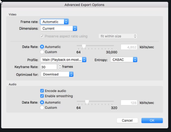Click the audio kbits/sec field showing 128
171x132 pixels.
coord(129,103)
